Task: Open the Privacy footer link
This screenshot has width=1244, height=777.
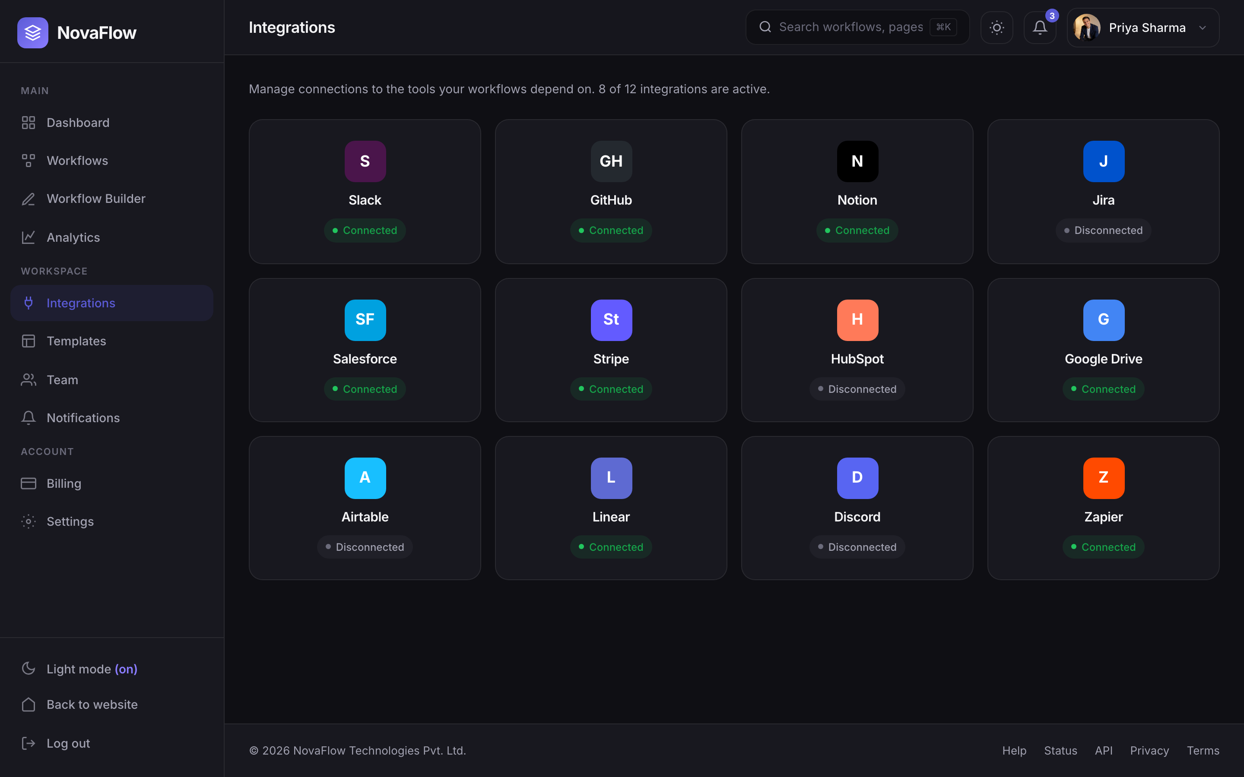Action: (x=1149, y=750)
